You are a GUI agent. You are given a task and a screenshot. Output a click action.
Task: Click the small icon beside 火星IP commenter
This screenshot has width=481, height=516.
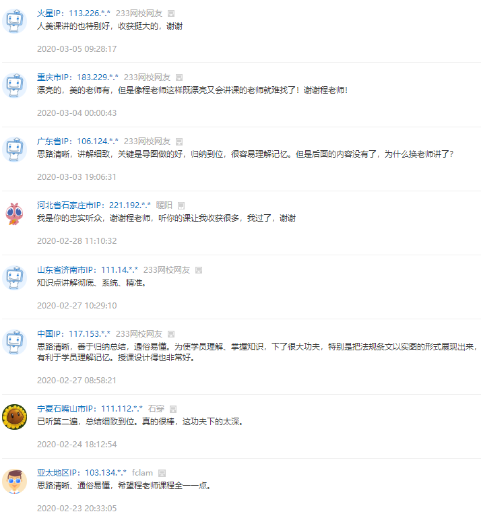170,13
